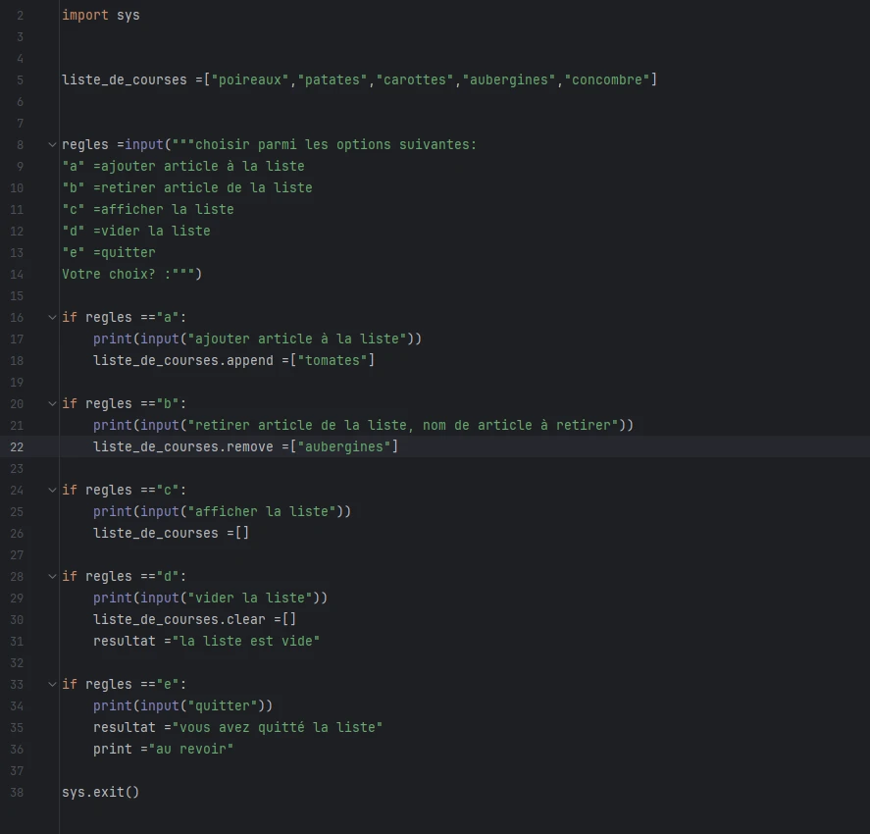The image size is (870, 834).
Task: Fold the if regles =="b" block
Action: tap(52, 404)
